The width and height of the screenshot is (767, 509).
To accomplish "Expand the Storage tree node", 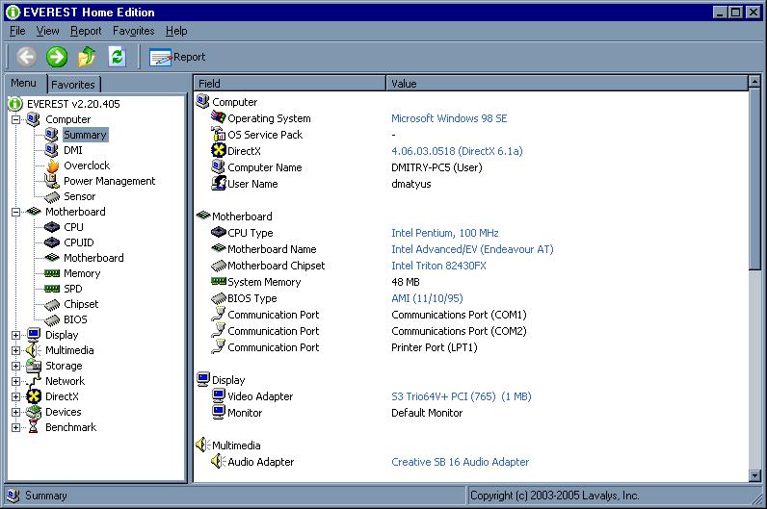I will pyautogui.click(x=16, y=366).
